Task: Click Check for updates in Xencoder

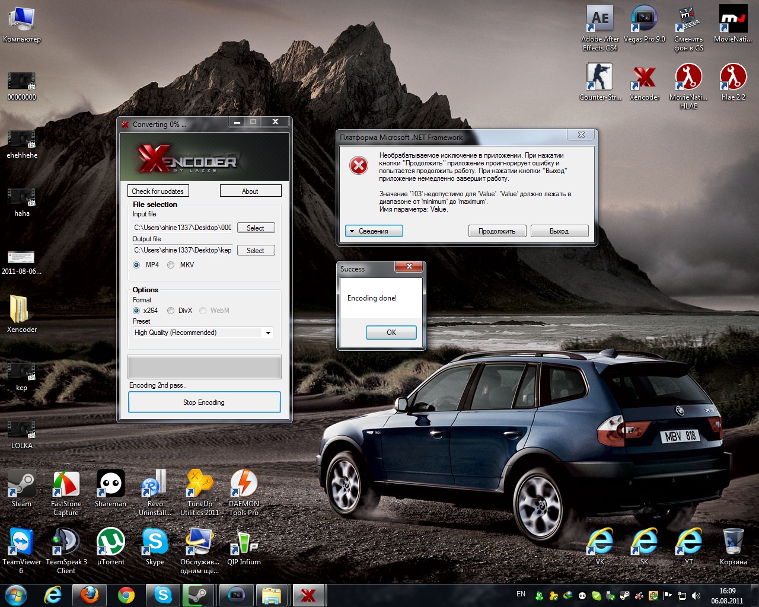Action: tap(158, 191)
